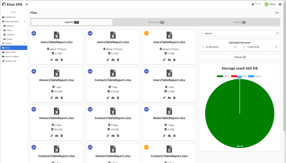This screenshot has height=163, width=286.
Task: Open Data Import in the sidebar
Action: [10, 52]
